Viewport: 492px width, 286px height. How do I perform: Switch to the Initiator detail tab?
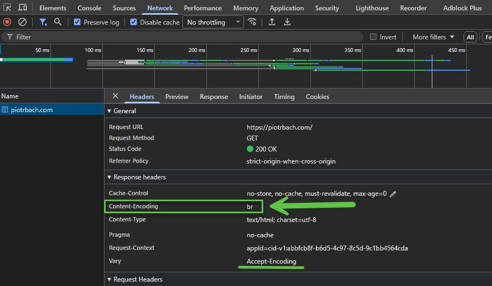251,97
